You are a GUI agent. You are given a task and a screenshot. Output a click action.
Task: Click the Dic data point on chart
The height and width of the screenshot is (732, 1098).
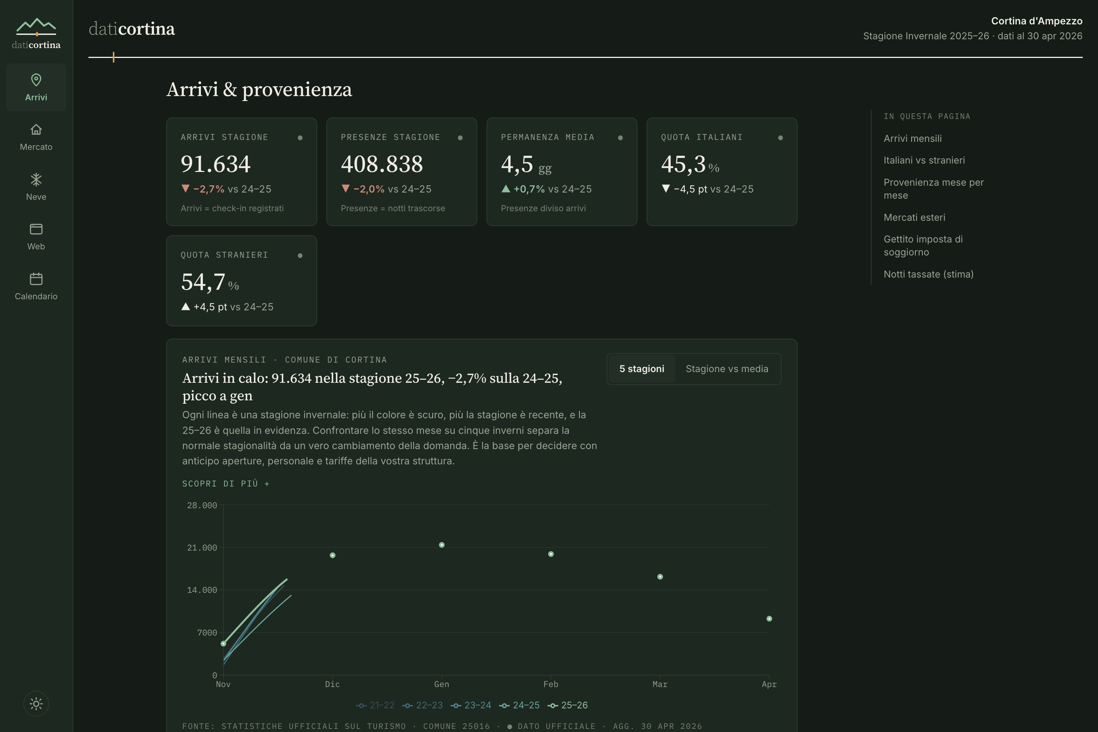coord(332,555)
